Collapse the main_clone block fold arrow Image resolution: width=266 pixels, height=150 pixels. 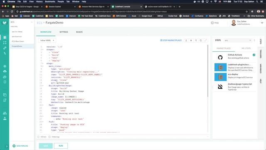click(43, 66)
